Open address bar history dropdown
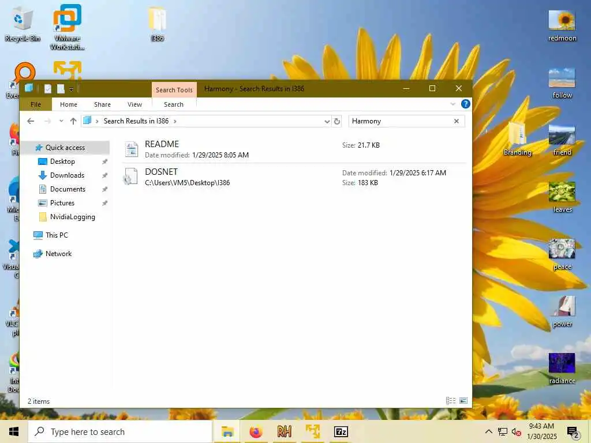The image size is (591, 443). point(327,121)
